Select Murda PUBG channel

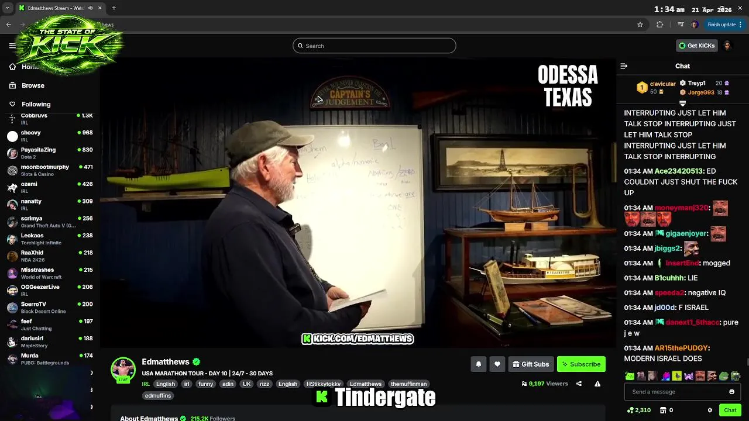[50, 359]
